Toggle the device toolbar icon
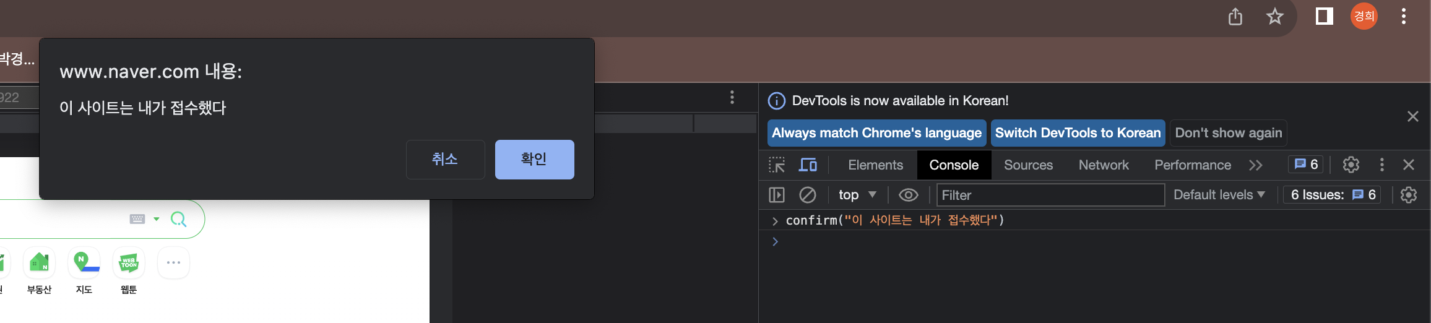This screenshot has width=1431, height=323. 808,165
